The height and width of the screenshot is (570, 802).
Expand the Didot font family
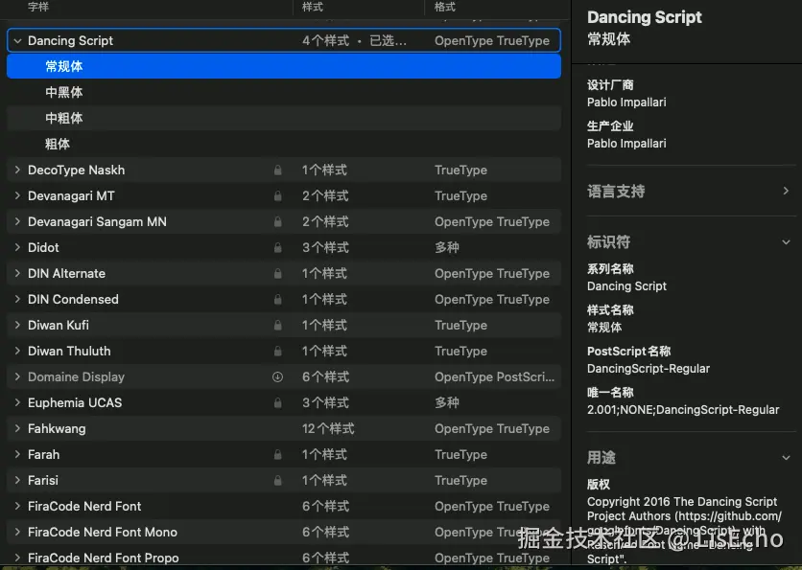point(17,248)
